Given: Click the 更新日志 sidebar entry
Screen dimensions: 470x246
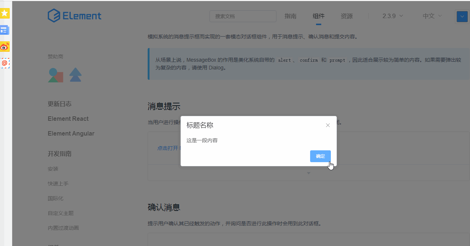Looking at the screenshot, I should (60, 104).
